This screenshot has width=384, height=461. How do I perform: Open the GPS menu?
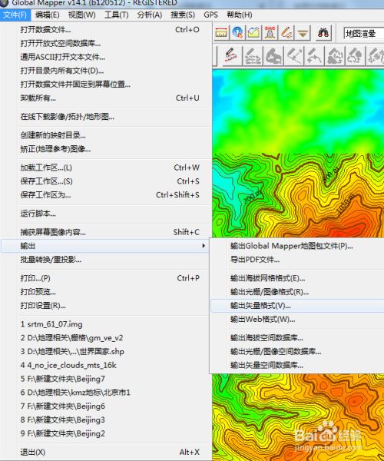(x=210, y=15)
